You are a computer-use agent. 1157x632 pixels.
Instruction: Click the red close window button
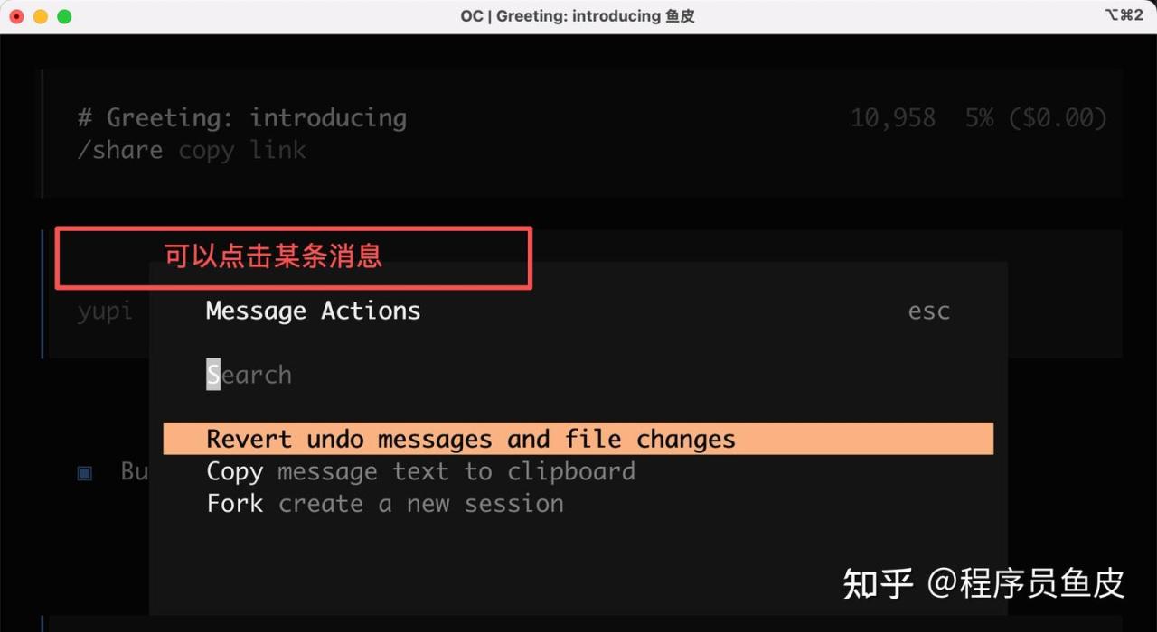click(16, 16)
